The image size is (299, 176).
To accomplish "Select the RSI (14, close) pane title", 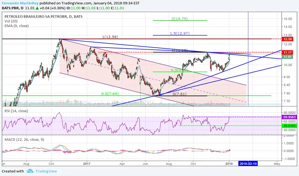I will point(16,111).
